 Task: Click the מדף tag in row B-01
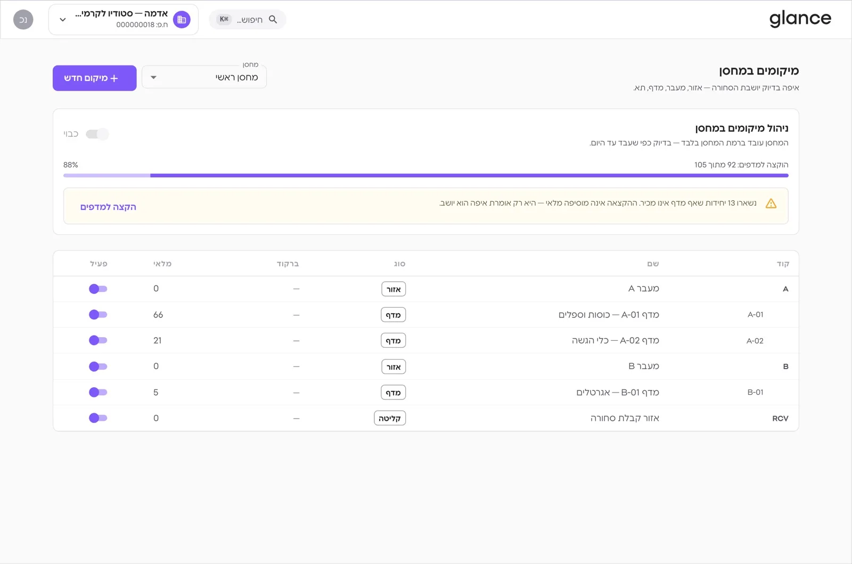click(394, 393)
